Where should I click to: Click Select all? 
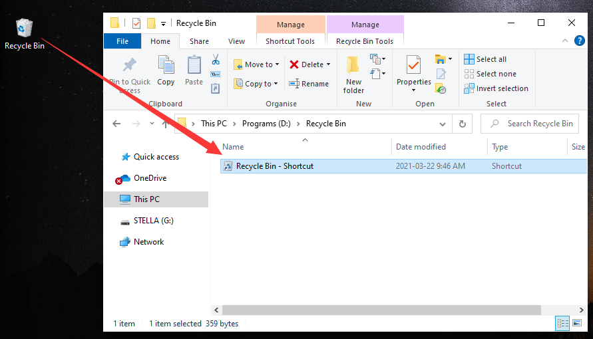[x=485, y=59]
